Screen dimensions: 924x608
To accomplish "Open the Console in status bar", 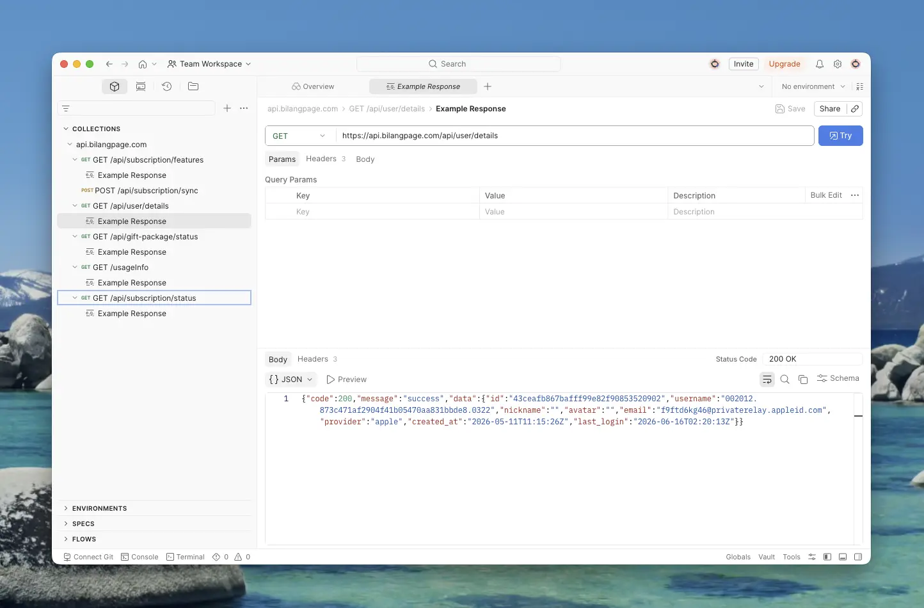I will click(x=139, y=557).
